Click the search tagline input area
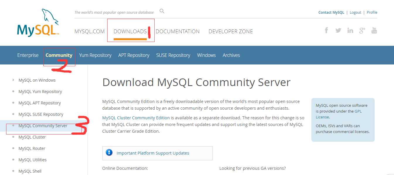The width and height of the screenshot is (394, 175). [x=114, y=13]
